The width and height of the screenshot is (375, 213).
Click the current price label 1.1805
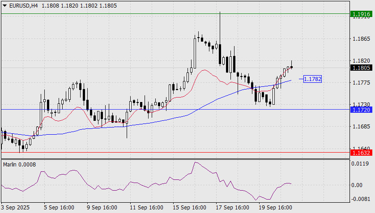pyautogui.click(x=361, y=68)
